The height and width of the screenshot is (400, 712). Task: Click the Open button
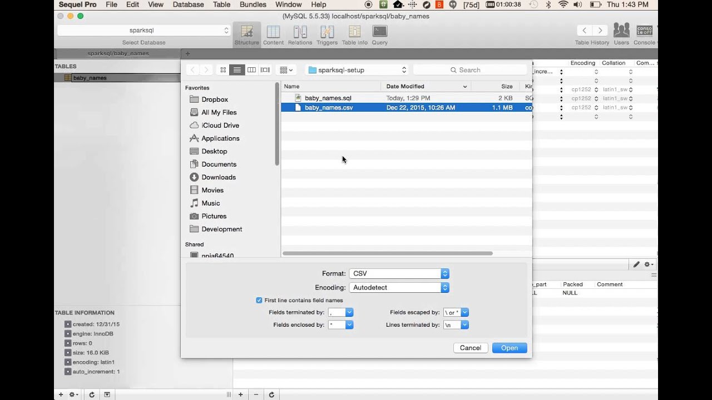point(509,348)
